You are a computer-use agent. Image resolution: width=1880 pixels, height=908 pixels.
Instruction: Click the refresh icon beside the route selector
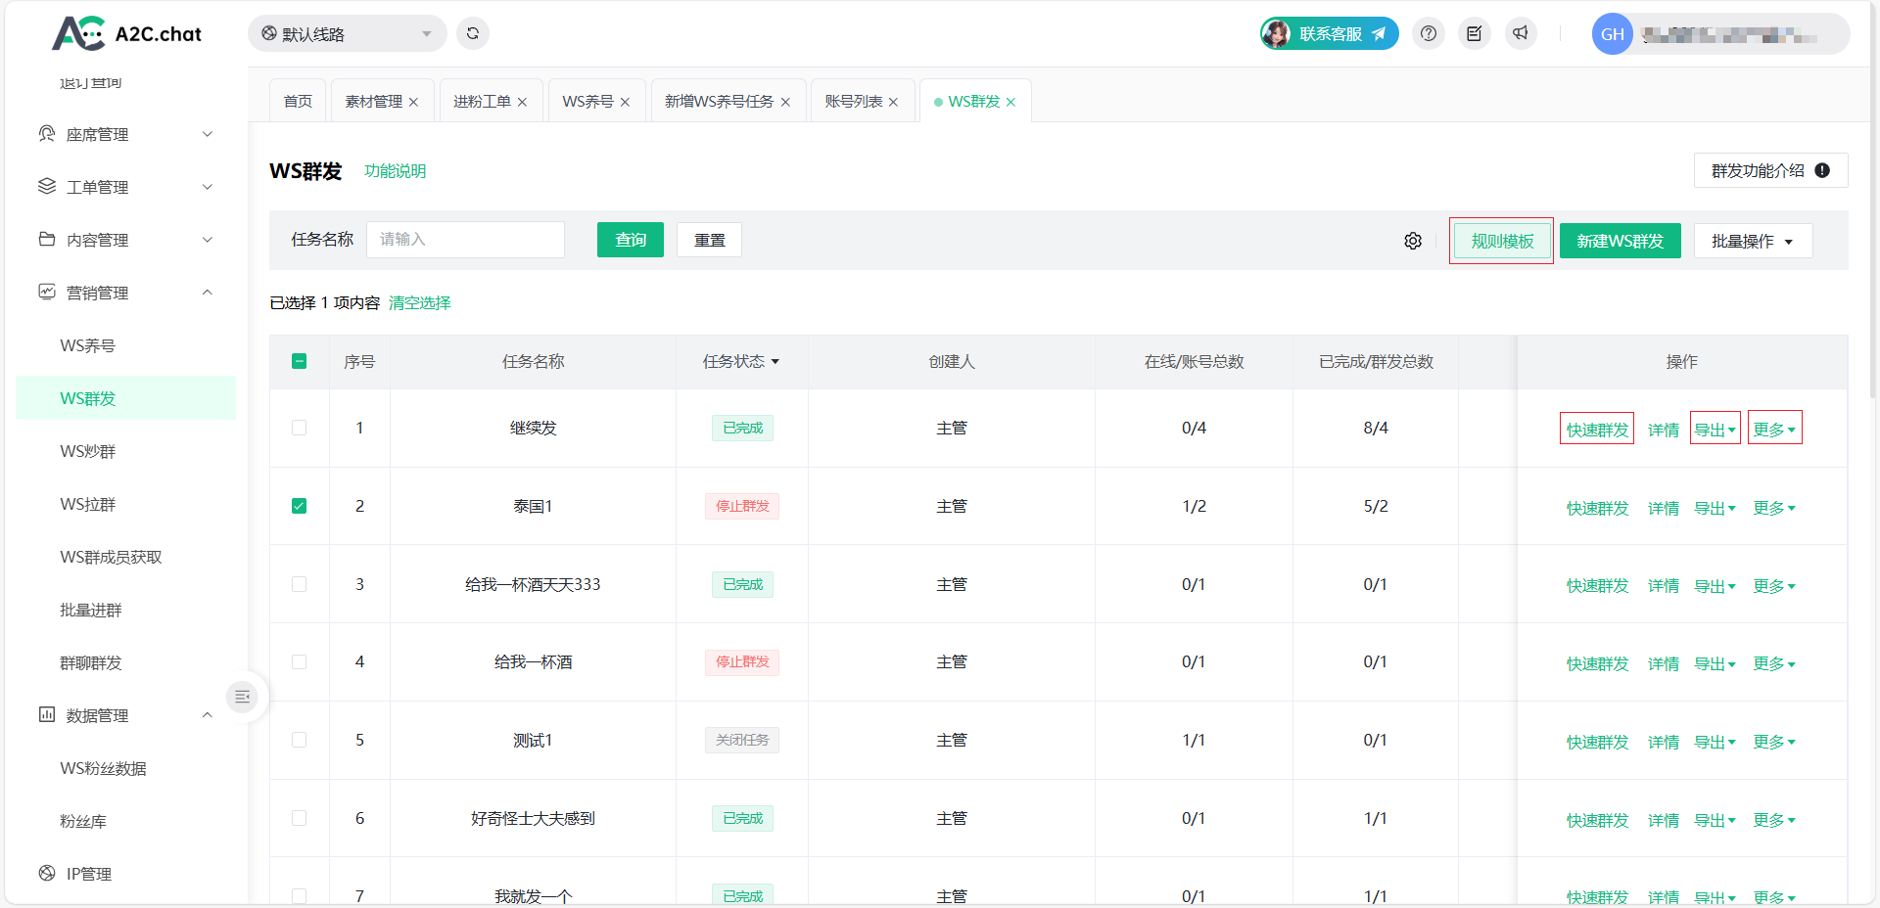[x=473, y=33]
